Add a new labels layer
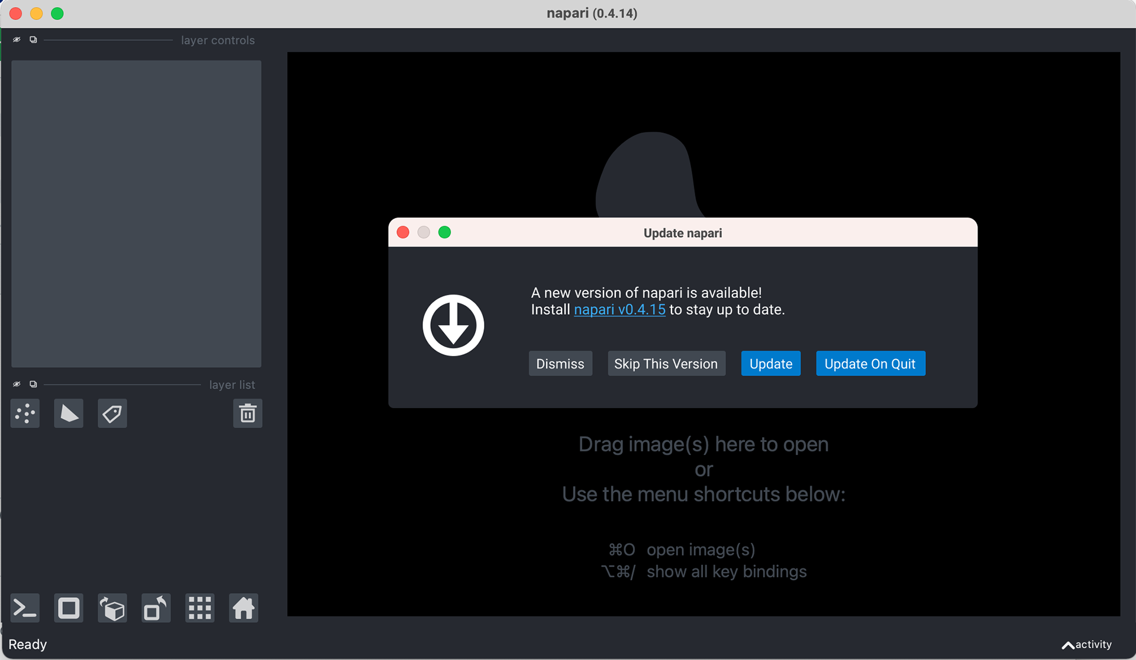Image resolution: width=1136 pixels, height=660 pixels. (112, 413)
